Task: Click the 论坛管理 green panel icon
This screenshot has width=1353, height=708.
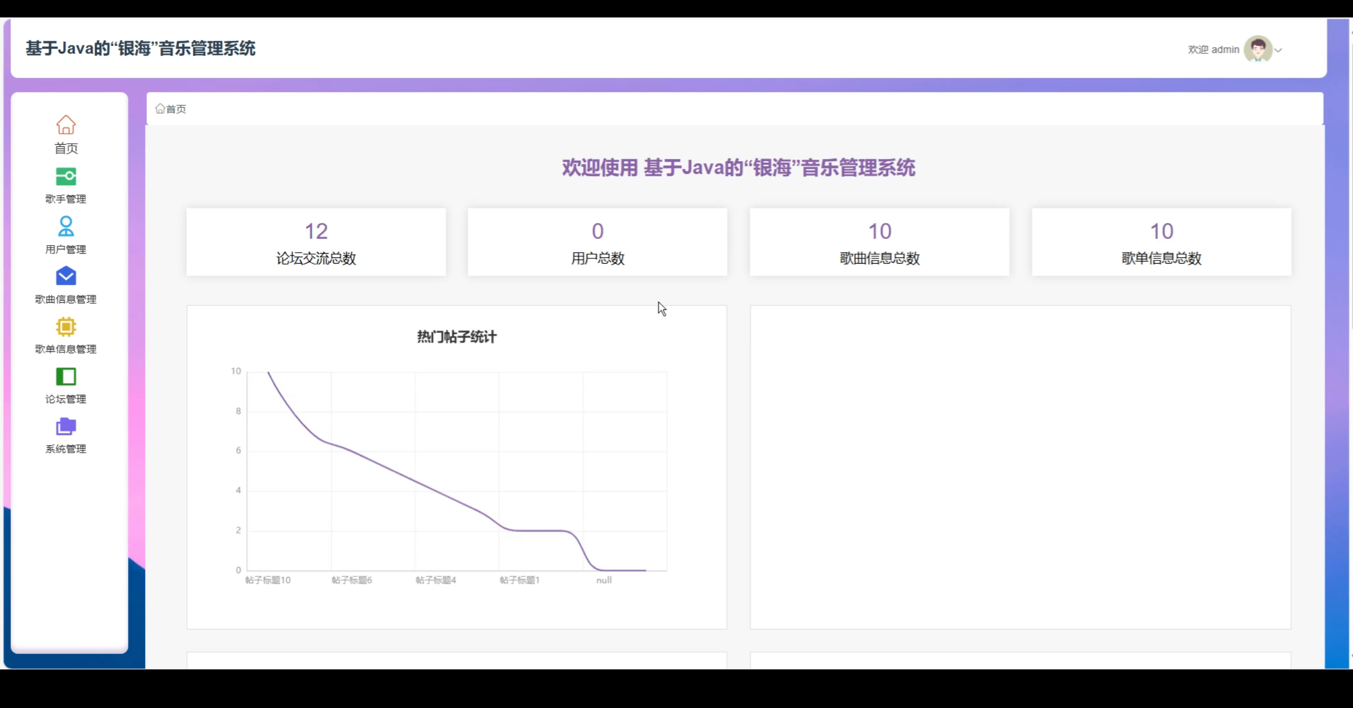Action: [66, 377]
